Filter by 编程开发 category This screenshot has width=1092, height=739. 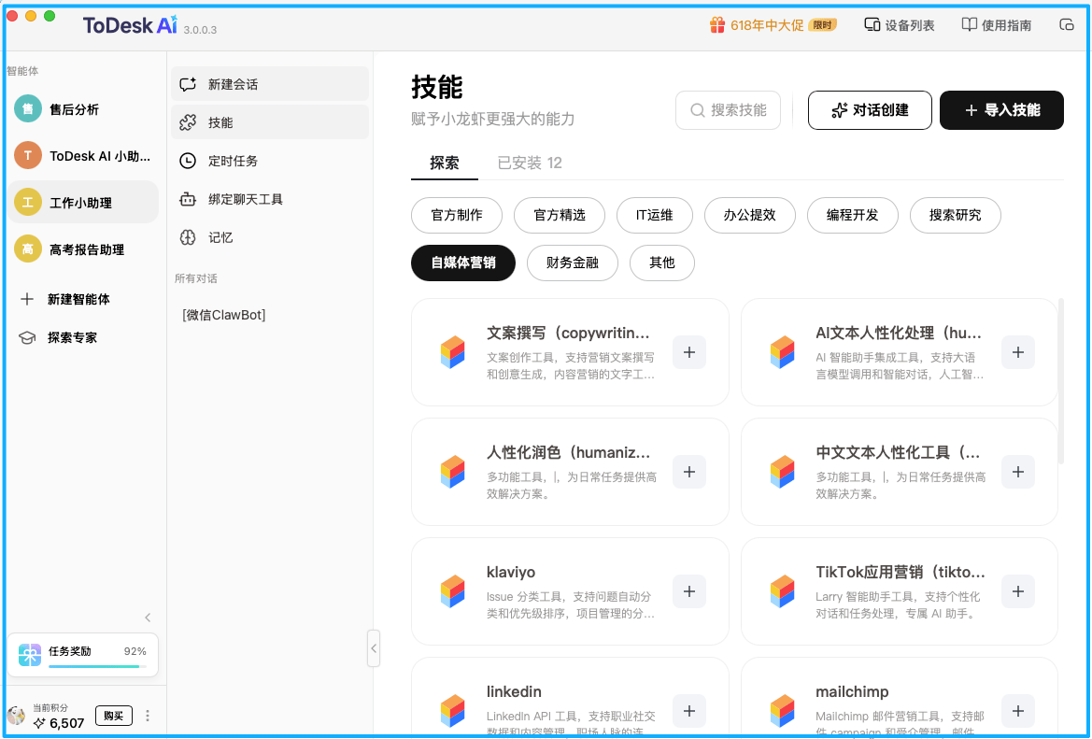coord(853,215)
